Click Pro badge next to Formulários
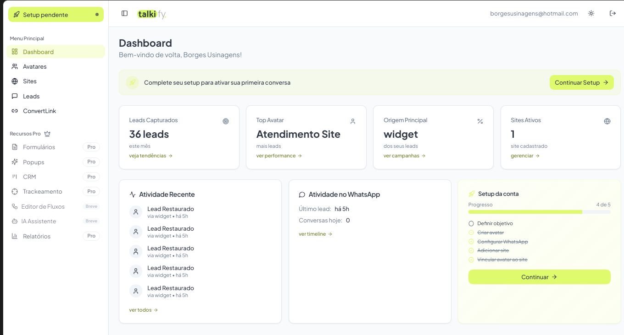Screen dimensions: 624x335 pos(91,147)
